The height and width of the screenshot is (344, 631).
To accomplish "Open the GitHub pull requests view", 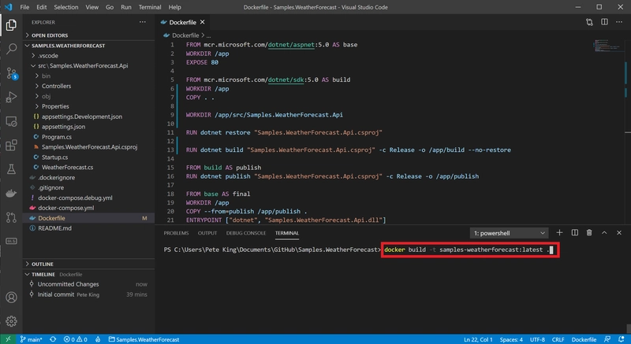I will tap(11, 217).
